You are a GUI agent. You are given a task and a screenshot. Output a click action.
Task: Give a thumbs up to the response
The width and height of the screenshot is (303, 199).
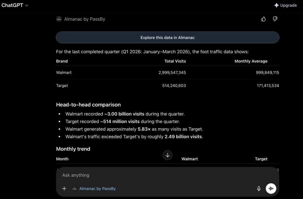(263, 19)
